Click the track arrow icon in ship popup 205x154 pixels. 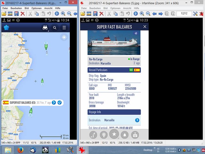click(60, 103)
